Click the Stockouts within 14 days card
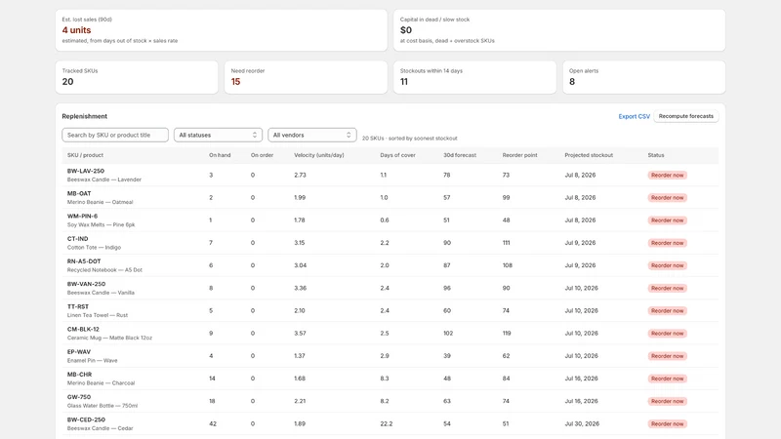 tap(474, 77)
